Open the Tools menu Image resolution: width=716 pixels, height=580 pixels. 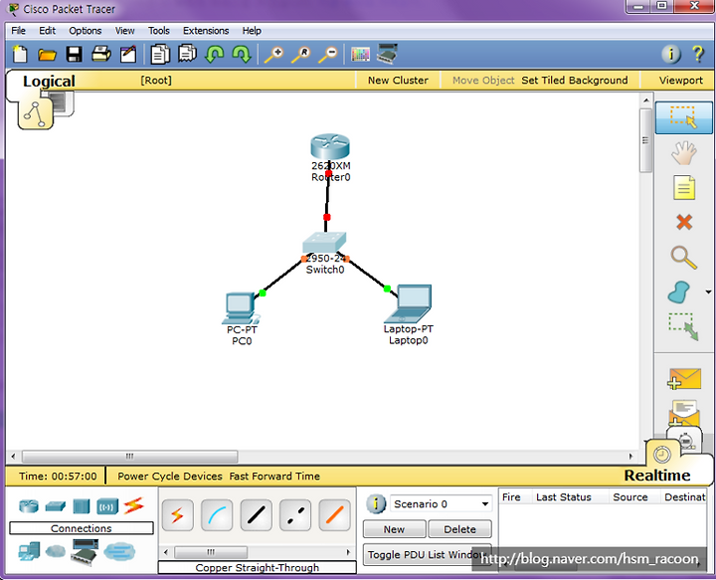158,31
